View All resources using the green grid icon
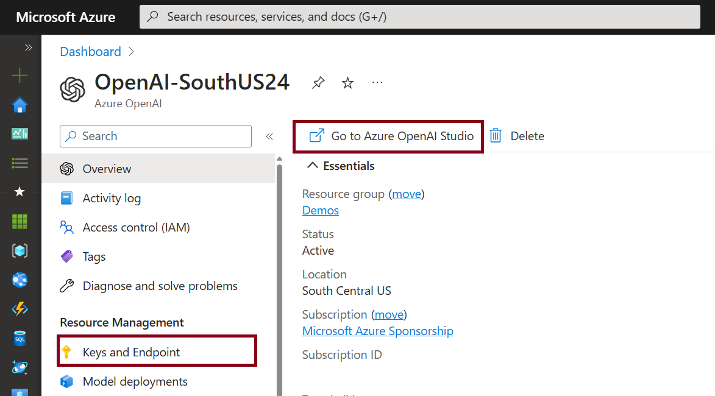Image resolution: width=715 pixels, height=396 pixels. 20,221
